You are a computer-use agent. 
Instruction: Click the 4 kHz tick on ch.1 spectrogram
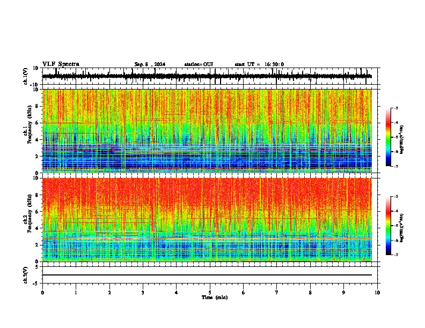coord(38,140)
